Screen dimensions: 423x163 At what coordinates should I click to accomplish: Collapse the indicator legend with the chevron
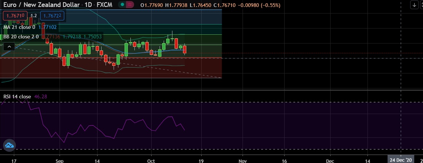point(9,47)
